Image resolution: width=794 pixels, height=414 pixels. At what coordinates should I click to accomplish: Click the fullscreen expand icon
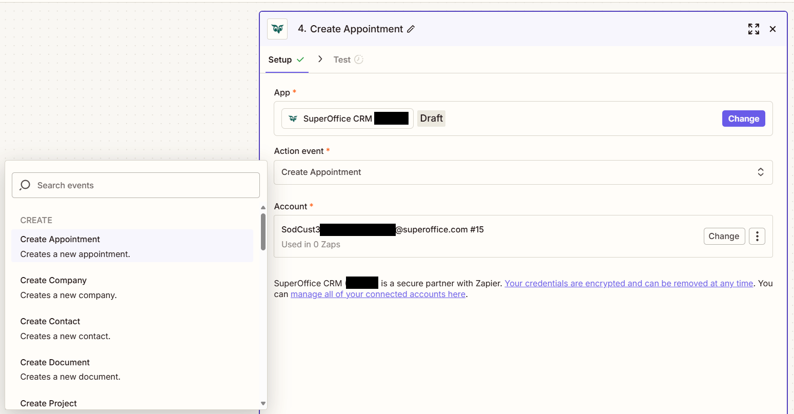754,29
